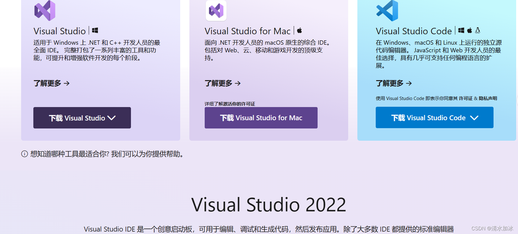
Task: Click the 想知道哪种工具最适合你 help link
Action: click(107, 154)
